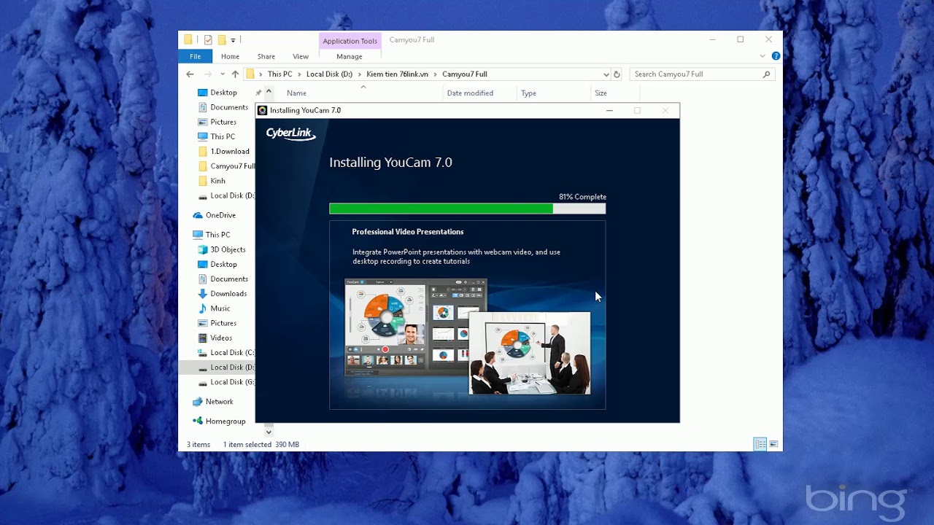Image resolution: width=934 pixels, height=525 pixels.
Task: Click Local Disk (D:) in address breadcrumb
Action: (329, 74)
